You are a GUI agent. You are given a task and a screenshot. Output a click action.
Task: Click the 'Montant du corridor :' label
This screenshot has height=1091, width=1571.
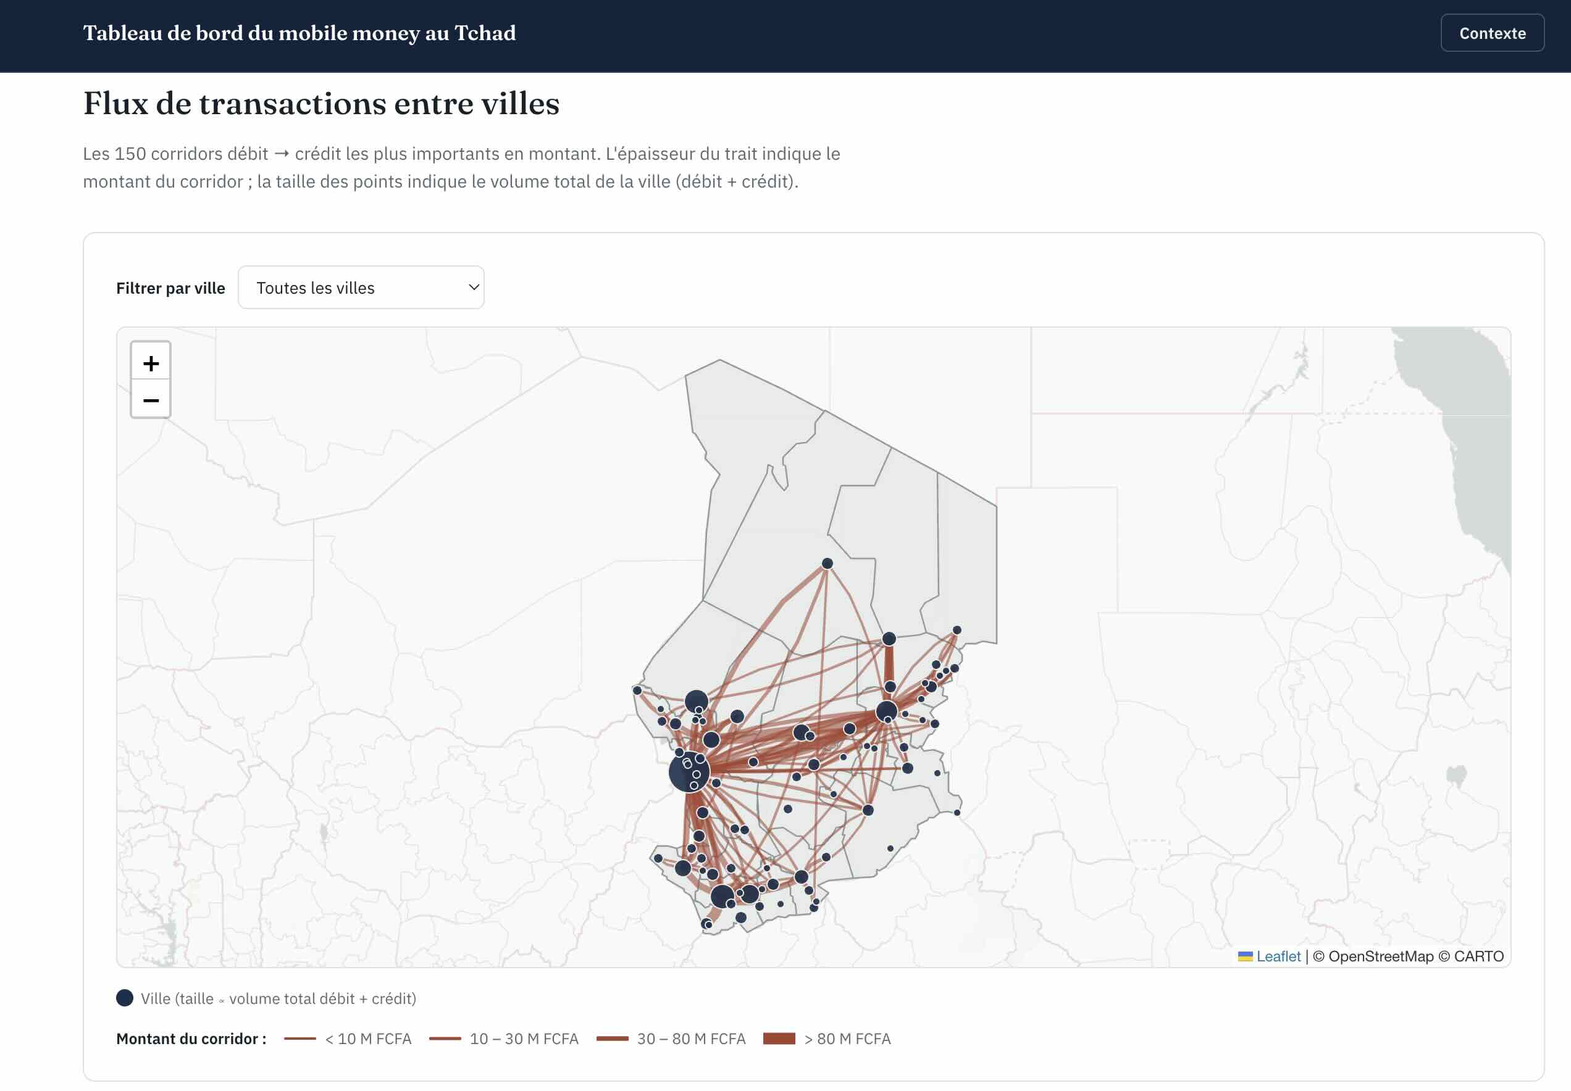[x=191, y=1039]
